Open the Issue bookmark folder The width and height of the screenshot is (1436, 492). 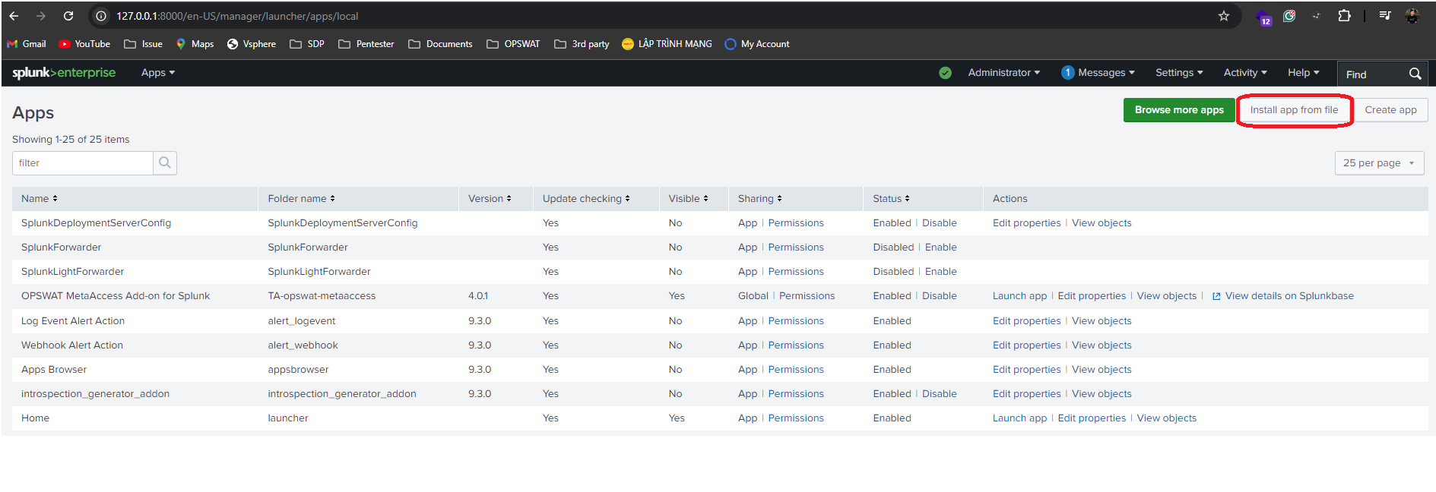click(143, 44)
